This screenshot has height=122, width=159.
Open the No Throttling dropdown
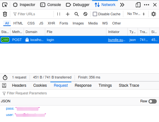(x=136, y=14)
